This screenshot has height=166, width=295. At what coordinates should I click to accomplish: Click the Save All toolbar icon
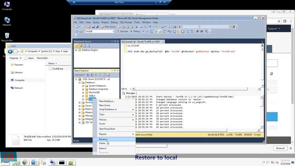click(97, 27)
